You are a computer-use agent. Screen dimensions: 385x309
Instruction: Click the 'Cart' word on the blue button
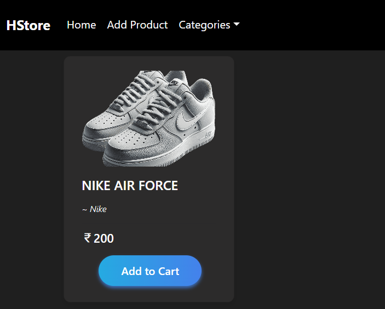pos(169,271)
